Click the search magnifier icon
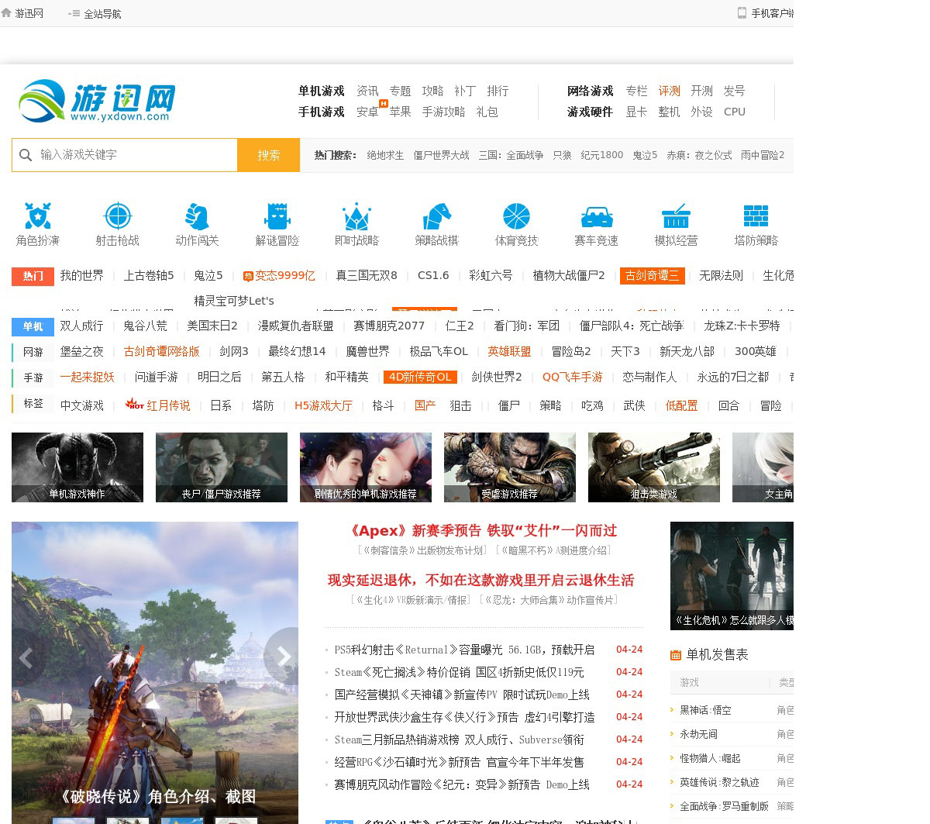 [26, 155]
